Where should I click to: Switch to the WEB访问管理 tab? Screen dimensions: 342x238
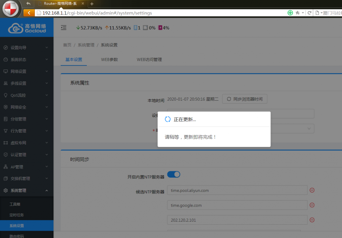149,59
